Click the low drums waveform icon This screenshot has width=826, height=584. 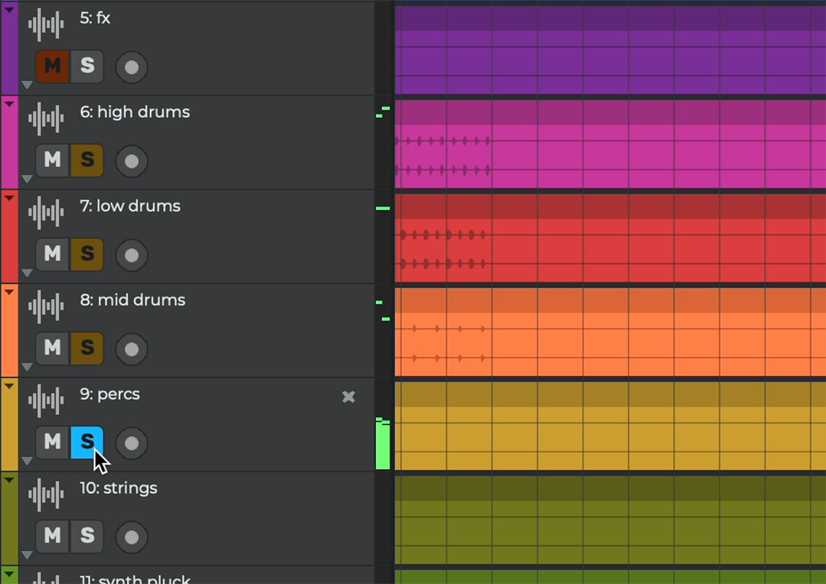[x=46, y=214]
